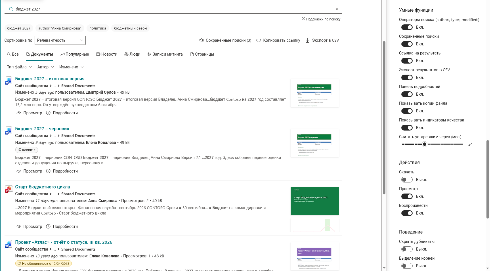Open the Записи митинга tab
This screenshot has height=271, width=491.
pyautogui.click(x=165, y=54)
